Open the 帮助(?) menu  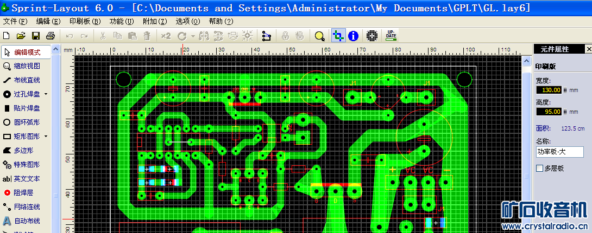click(x=221, y=22)
